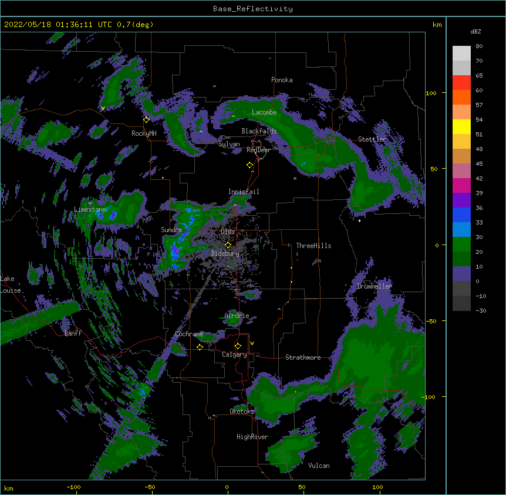
Task: Click the yellow diamond marker beside RockyMH
Action: click(x=147, y=119)
